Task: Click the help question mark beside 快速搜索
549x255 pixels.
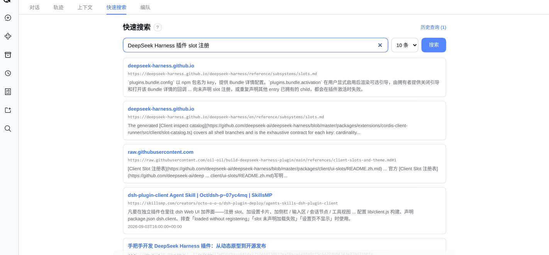Action: point(158,27)
